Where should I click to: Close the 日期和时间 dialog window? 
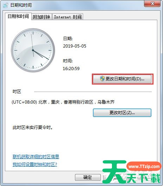pyautogui.click(x=152, y=4)
